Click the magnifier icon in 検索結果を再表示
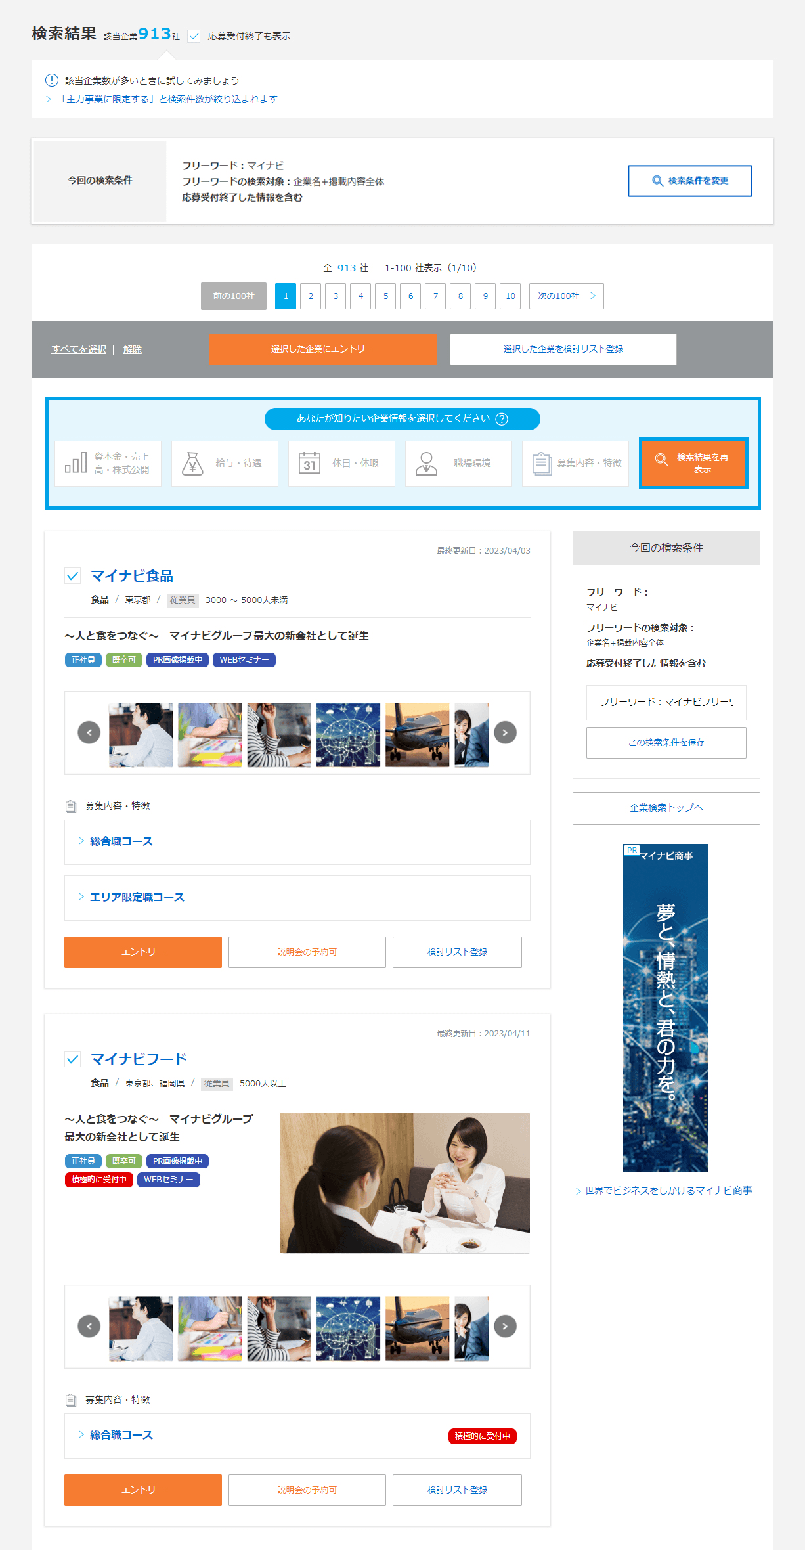Image resolution: width=805 pixels, height=1550 pixels. click(x=661, y=459)
